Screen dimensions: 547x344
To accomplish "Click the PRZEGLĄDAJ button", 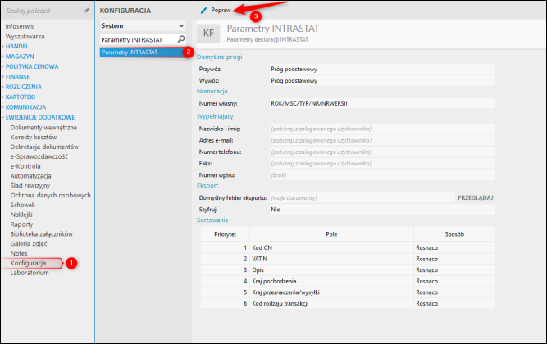I will point(475,197).
